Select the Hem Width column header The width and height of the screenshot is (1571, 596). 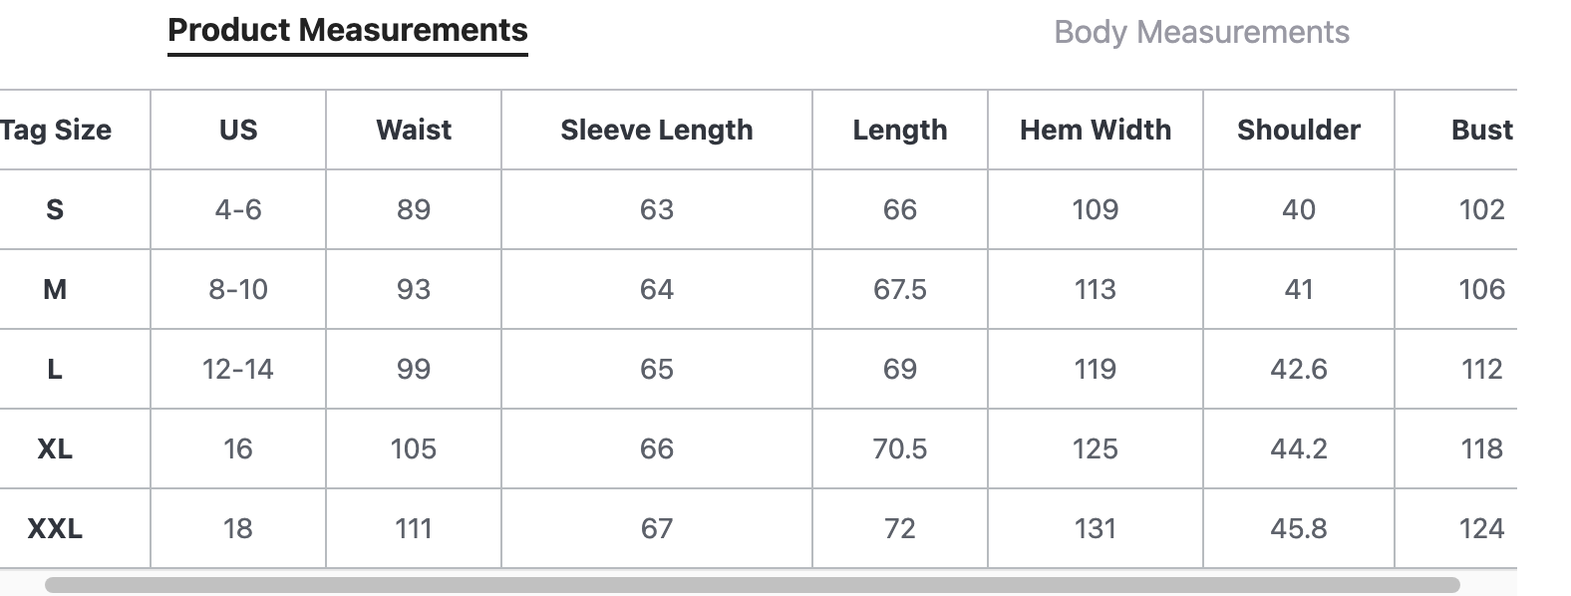tap(1096, 130)
